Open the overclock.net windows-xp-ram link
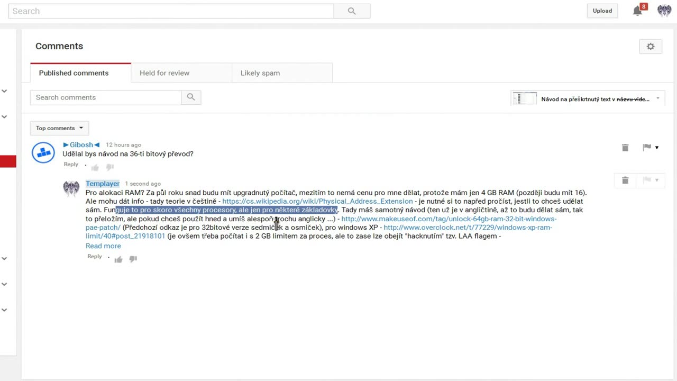 (468, 228)
